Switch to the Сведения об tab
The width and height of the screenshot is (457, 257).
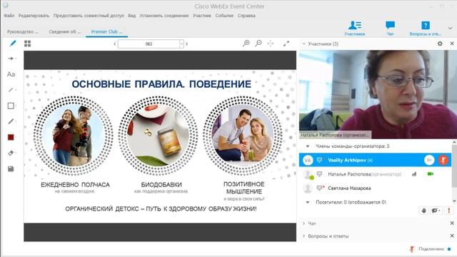tap(65, 31)
